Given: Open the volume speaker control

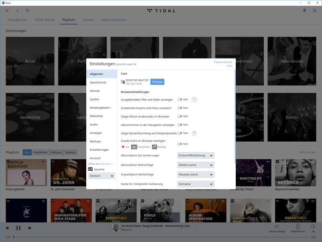Looking at the screenshot, I should [x=313, y=227].
